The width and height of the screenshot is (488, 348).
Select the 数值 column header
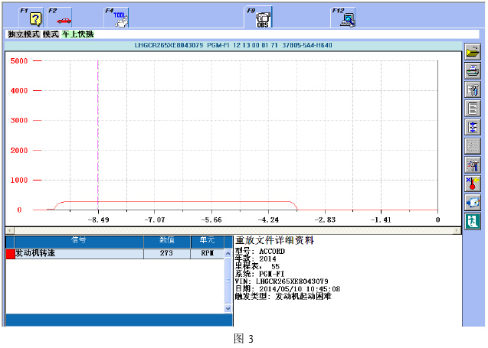(167, 240)
